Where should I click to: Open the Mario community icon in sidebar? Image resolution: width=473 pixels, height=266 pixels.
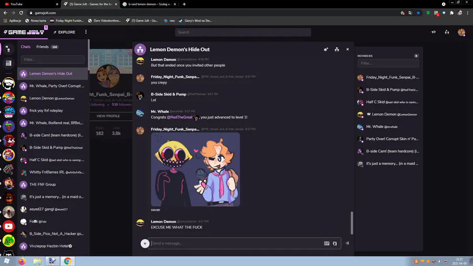pos(9,155)
